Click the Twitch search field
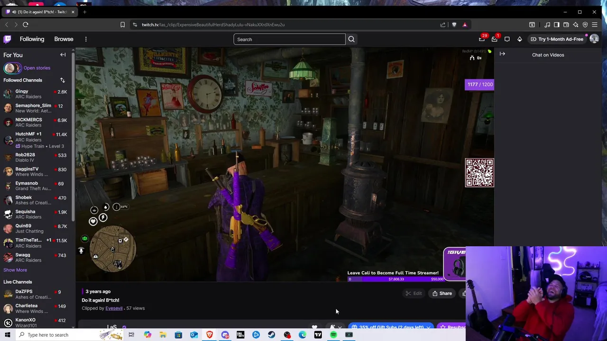The image size is (607, 341). pyautogui.click(x=289, y=39)
